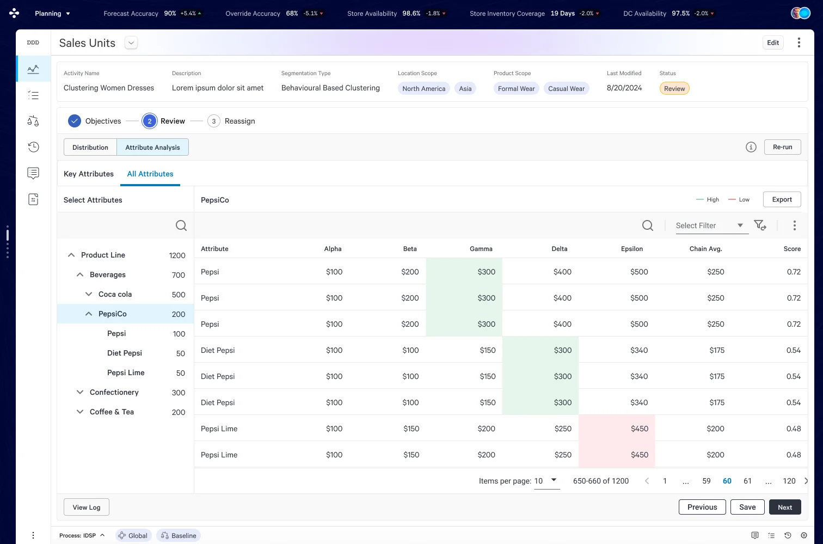The image size is (823, 544).
Task: Sort by the Score column header
Action: coord(792,249)
